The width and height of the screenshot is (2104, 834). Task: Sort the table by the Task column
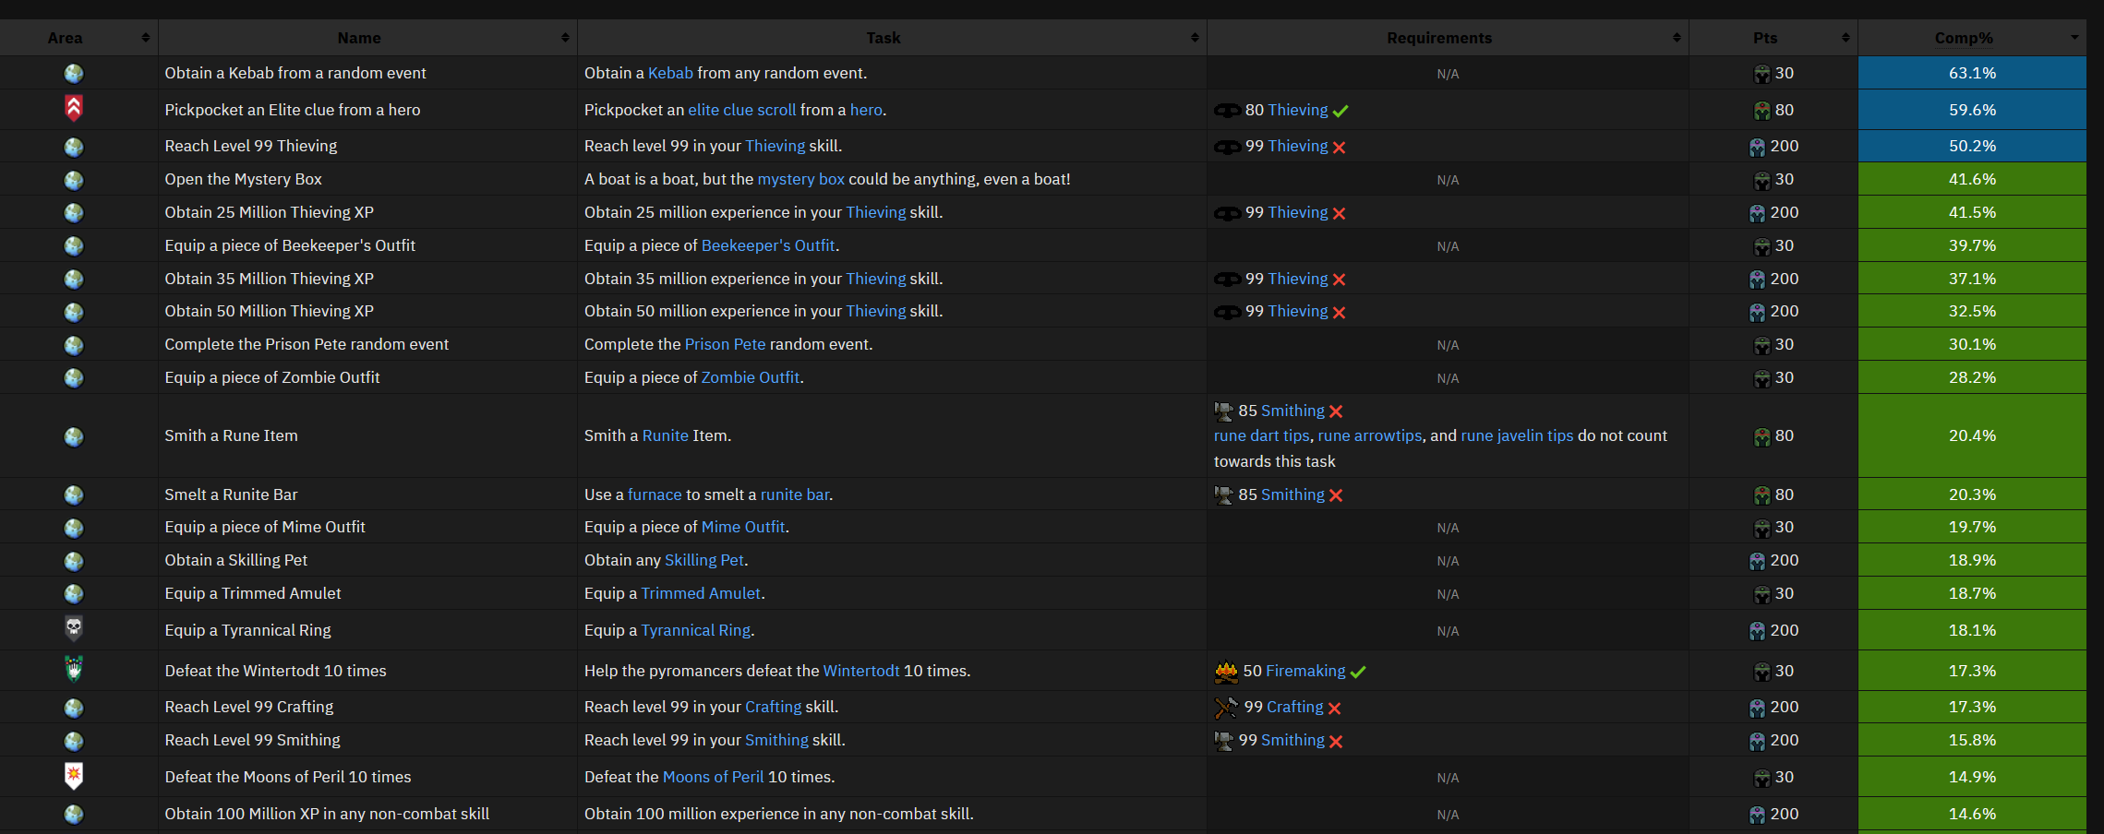point(892,38)
